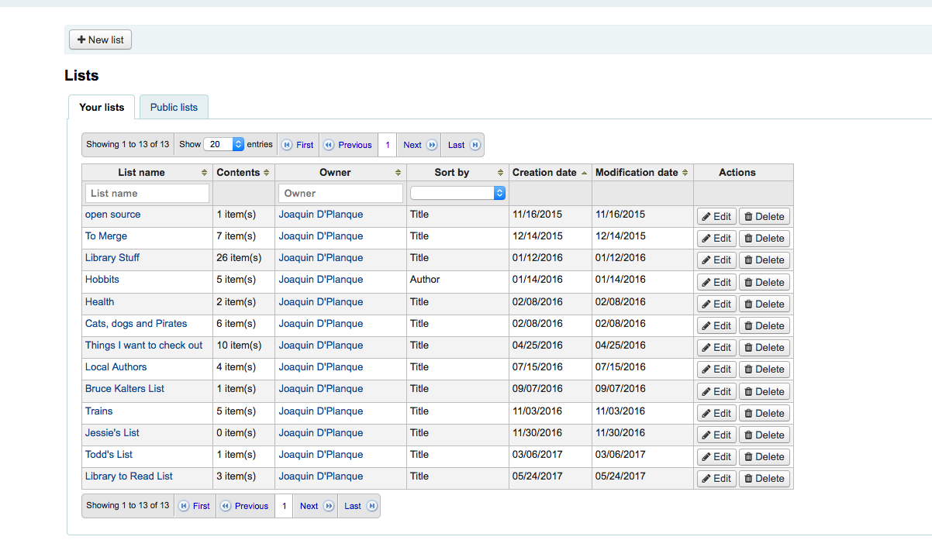
Task: Open the Sort by filter dropdown
Action: (457, 193)
